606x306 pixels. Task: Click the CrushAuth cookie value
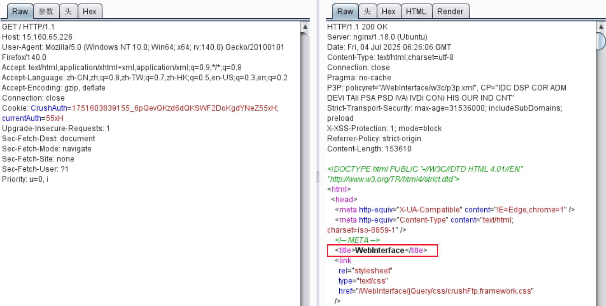tap(174, 108)
